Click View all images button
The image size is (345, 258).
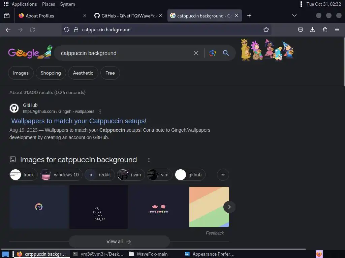119,242
